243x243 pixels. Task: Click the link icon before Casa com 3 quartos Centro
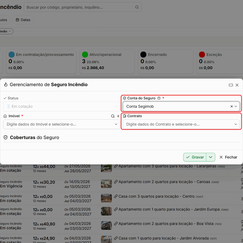click(x=116, y=196)
